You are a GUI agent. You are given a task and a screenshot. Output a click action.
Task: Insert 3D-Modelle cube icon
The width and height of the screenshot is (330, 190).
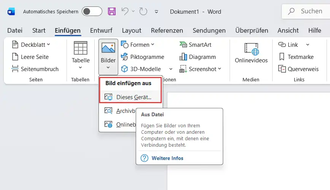pyautogui.click(x=125, y=69)
